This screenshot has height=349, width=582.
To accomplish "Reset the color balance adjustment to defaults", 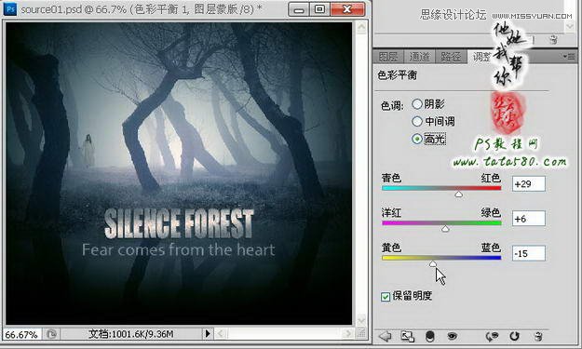I will pyautogui.click(x=514, y=336).
